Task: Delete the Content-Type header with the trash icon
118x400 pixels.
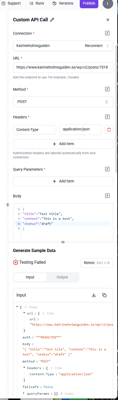Action: click(x=109, y=130)
